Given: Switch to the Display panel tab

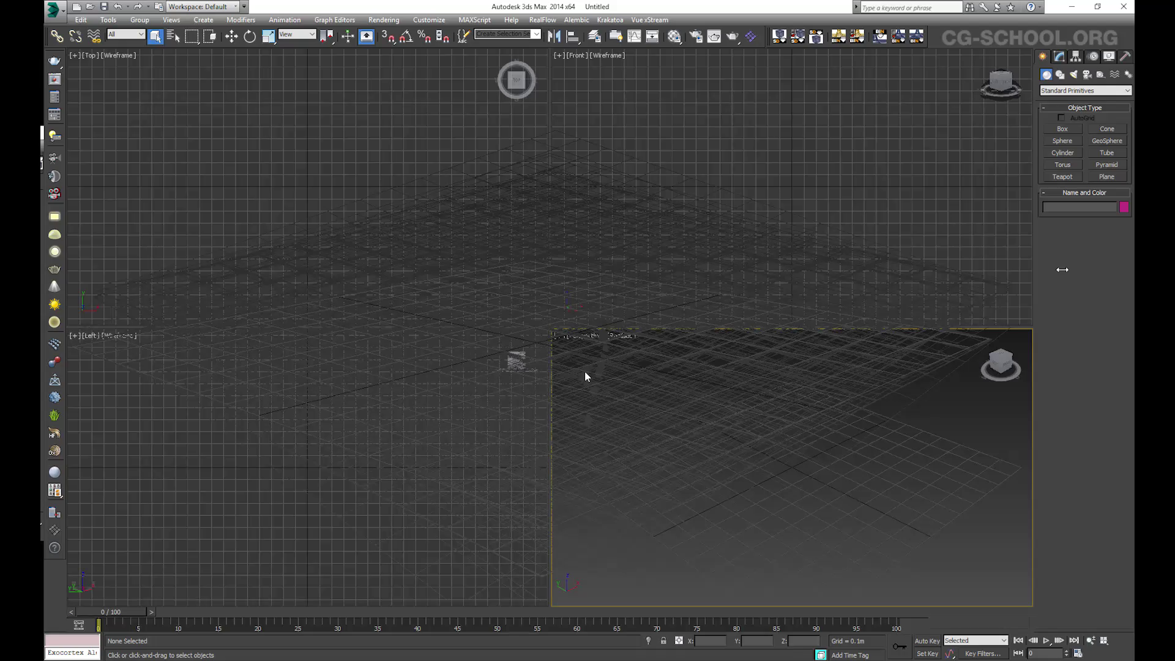Looking at the screenshot, I should coord(1109,56).
